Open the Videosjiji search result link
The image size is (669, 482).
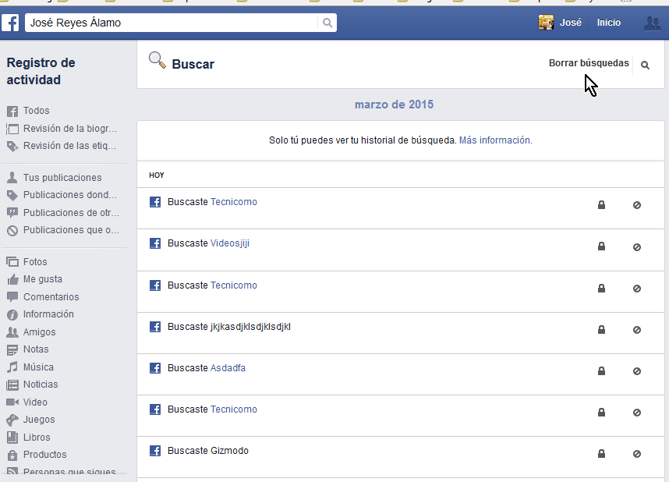[x=230, y=243]
